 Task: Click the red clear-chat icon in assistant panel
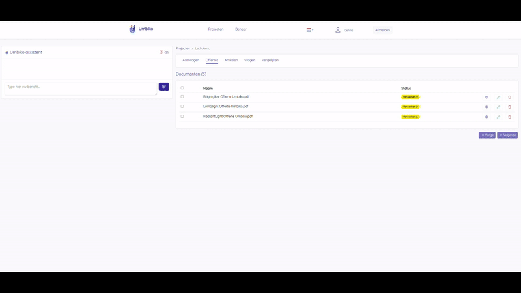point(161,52)
